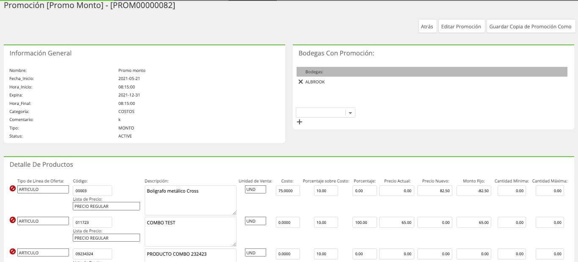Click the Tipo value MONTO

pyautogui.click(x=126, y=128)
